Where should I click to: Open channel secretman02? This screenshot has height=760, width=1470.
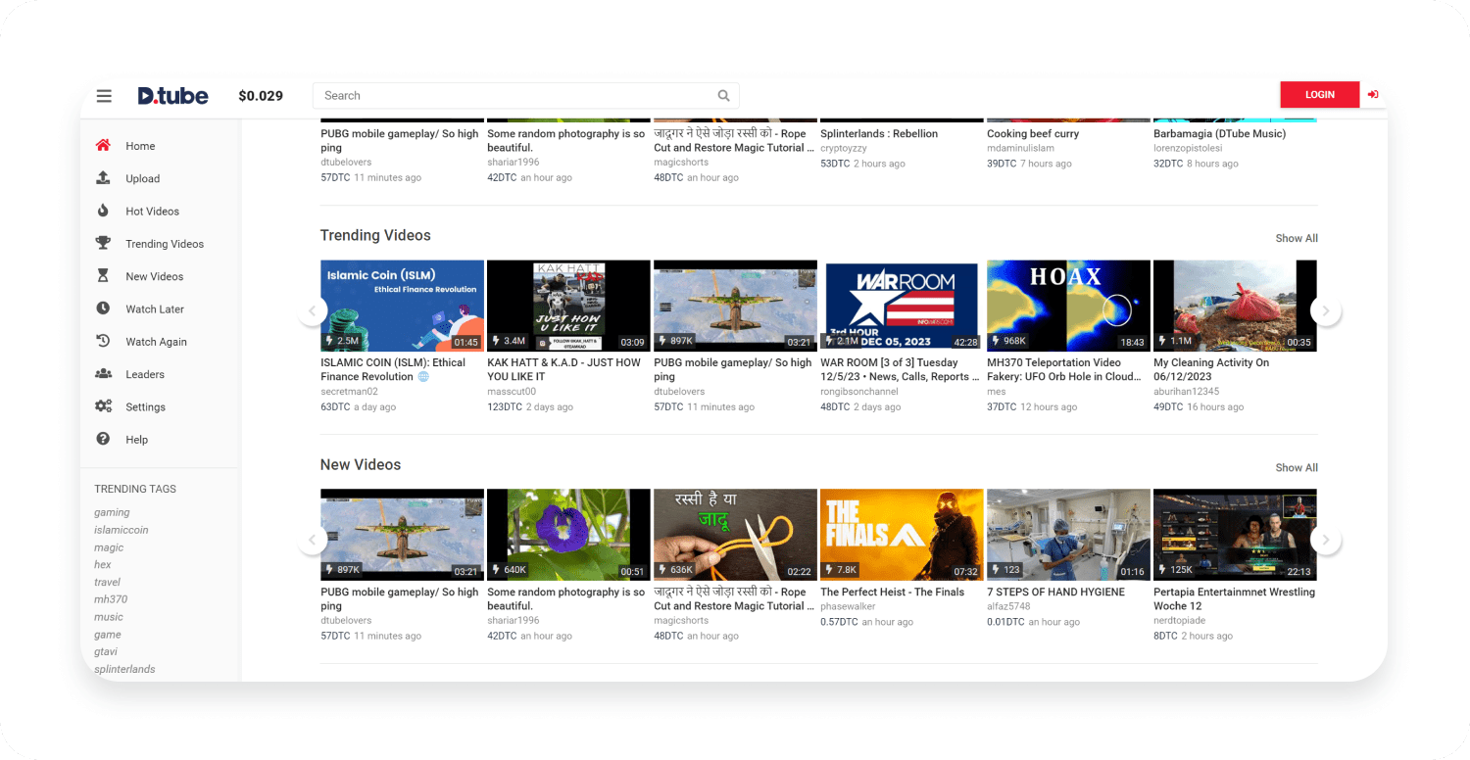click(349, 392)
